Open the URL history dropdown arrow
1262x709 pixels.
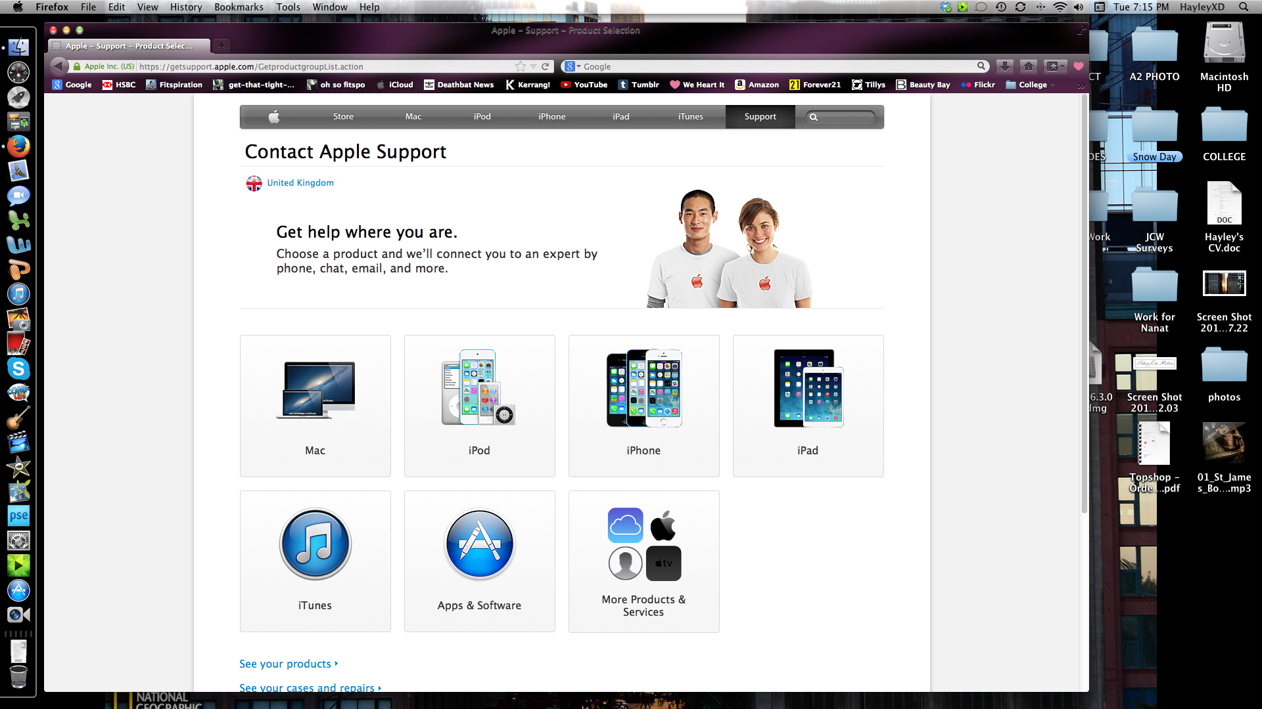534,66
